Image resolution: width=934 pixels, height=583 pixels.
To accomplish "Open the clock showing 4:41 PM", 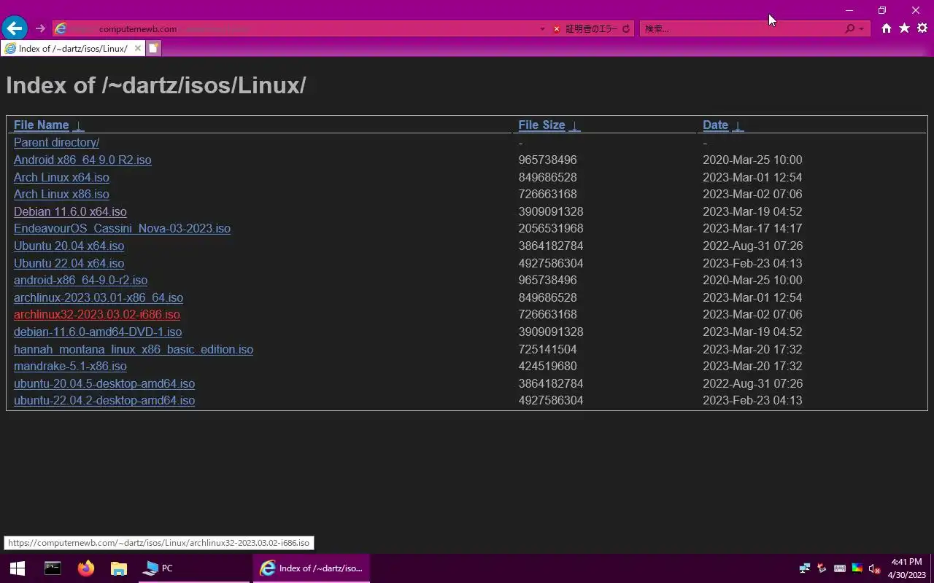I will pyautogui.click(x=906, y=568).
